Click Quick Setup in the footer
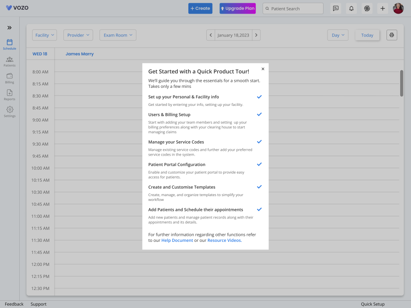 [x=373, y=304]
